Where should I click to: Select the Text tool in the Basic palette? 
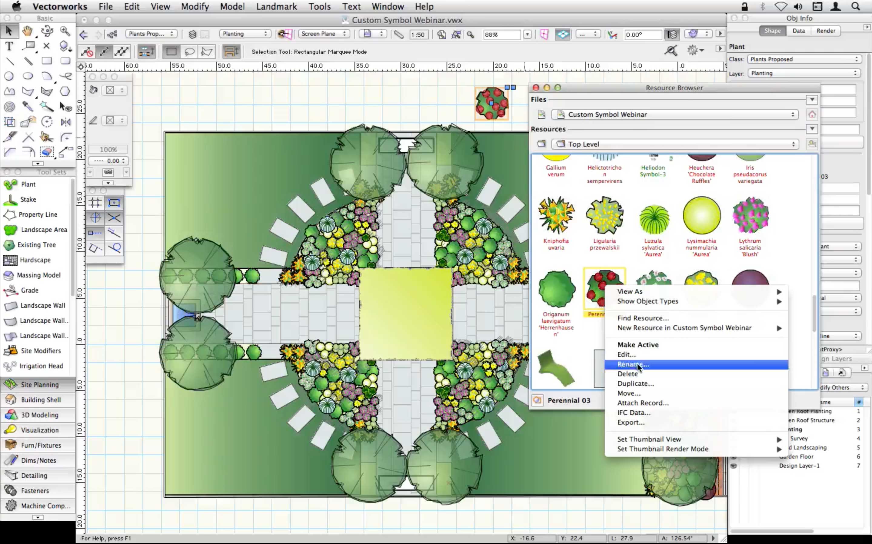coord(9,46)
